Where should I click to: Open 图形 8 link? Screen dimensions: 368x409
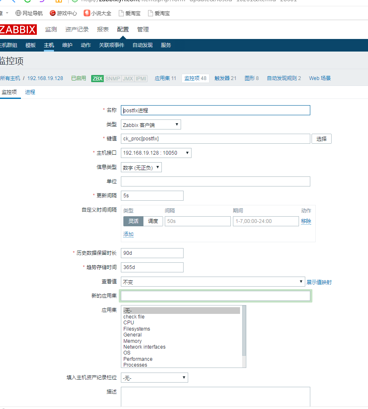pos(252,78)
